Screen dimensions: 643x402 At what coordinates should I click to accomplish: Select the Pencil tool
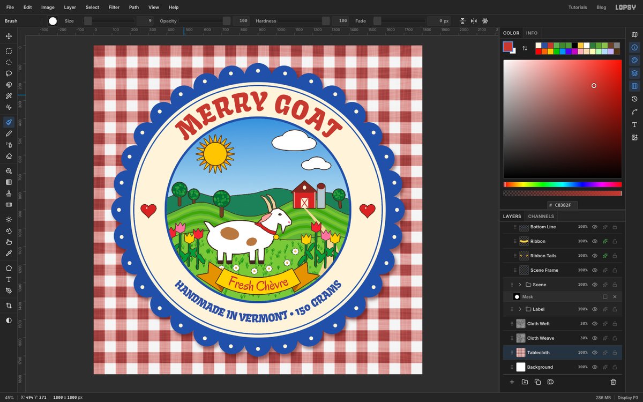pyautogui.click(x=9, y=133)
